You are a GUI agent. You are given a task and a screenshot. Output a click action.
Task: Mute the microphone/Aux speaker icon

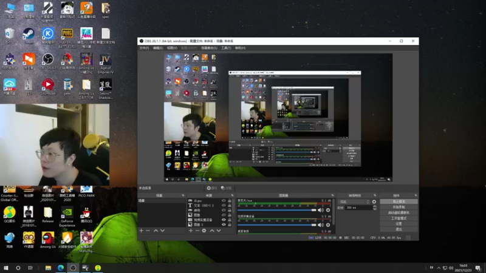tap(321, 210)
